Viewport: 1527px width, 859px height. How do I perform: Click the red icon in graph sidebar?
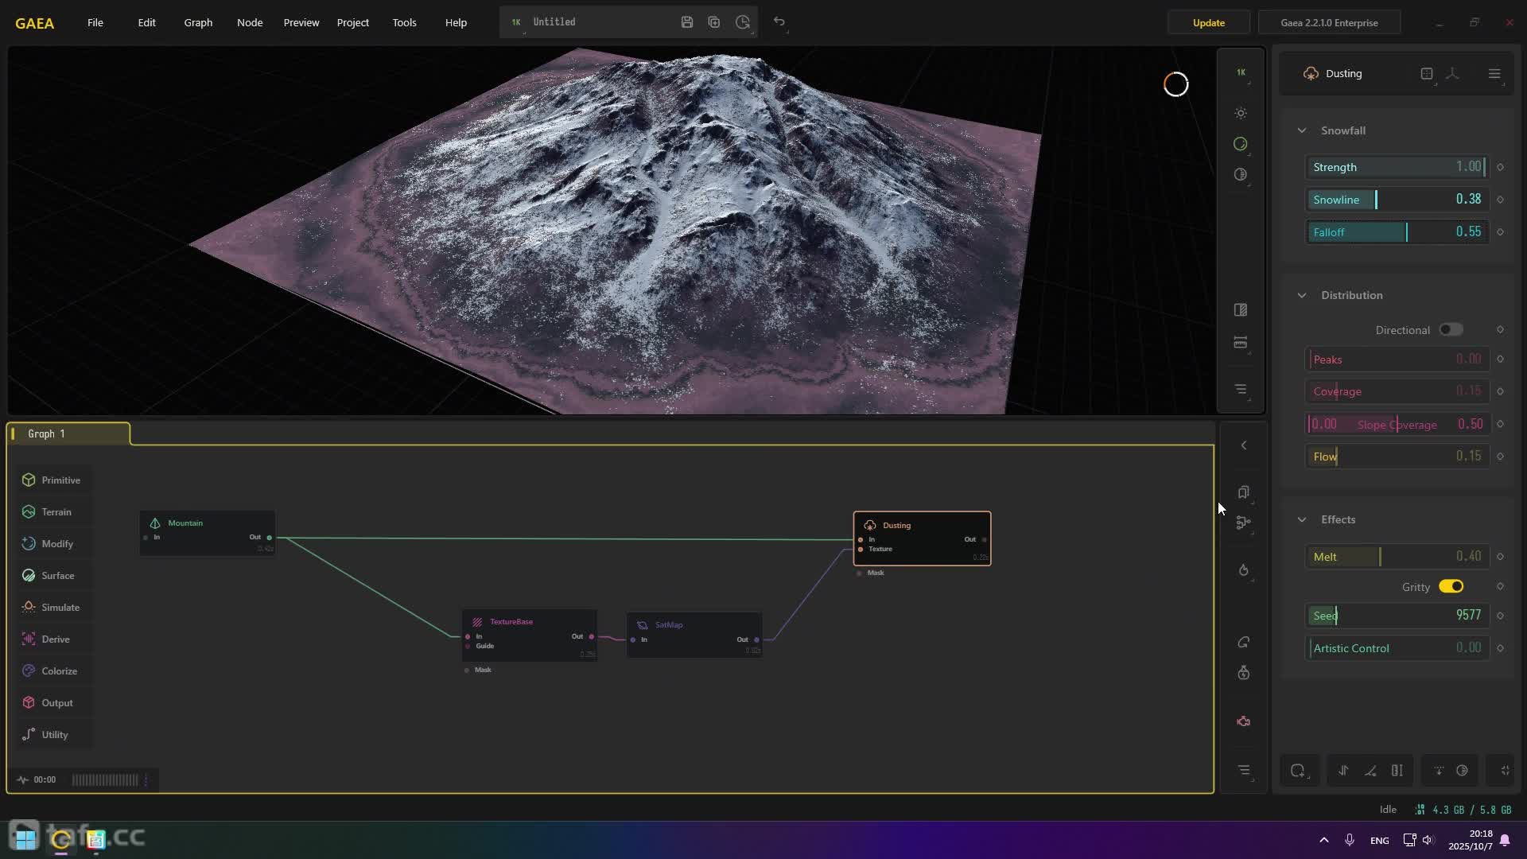click(x=1244, y=721)
